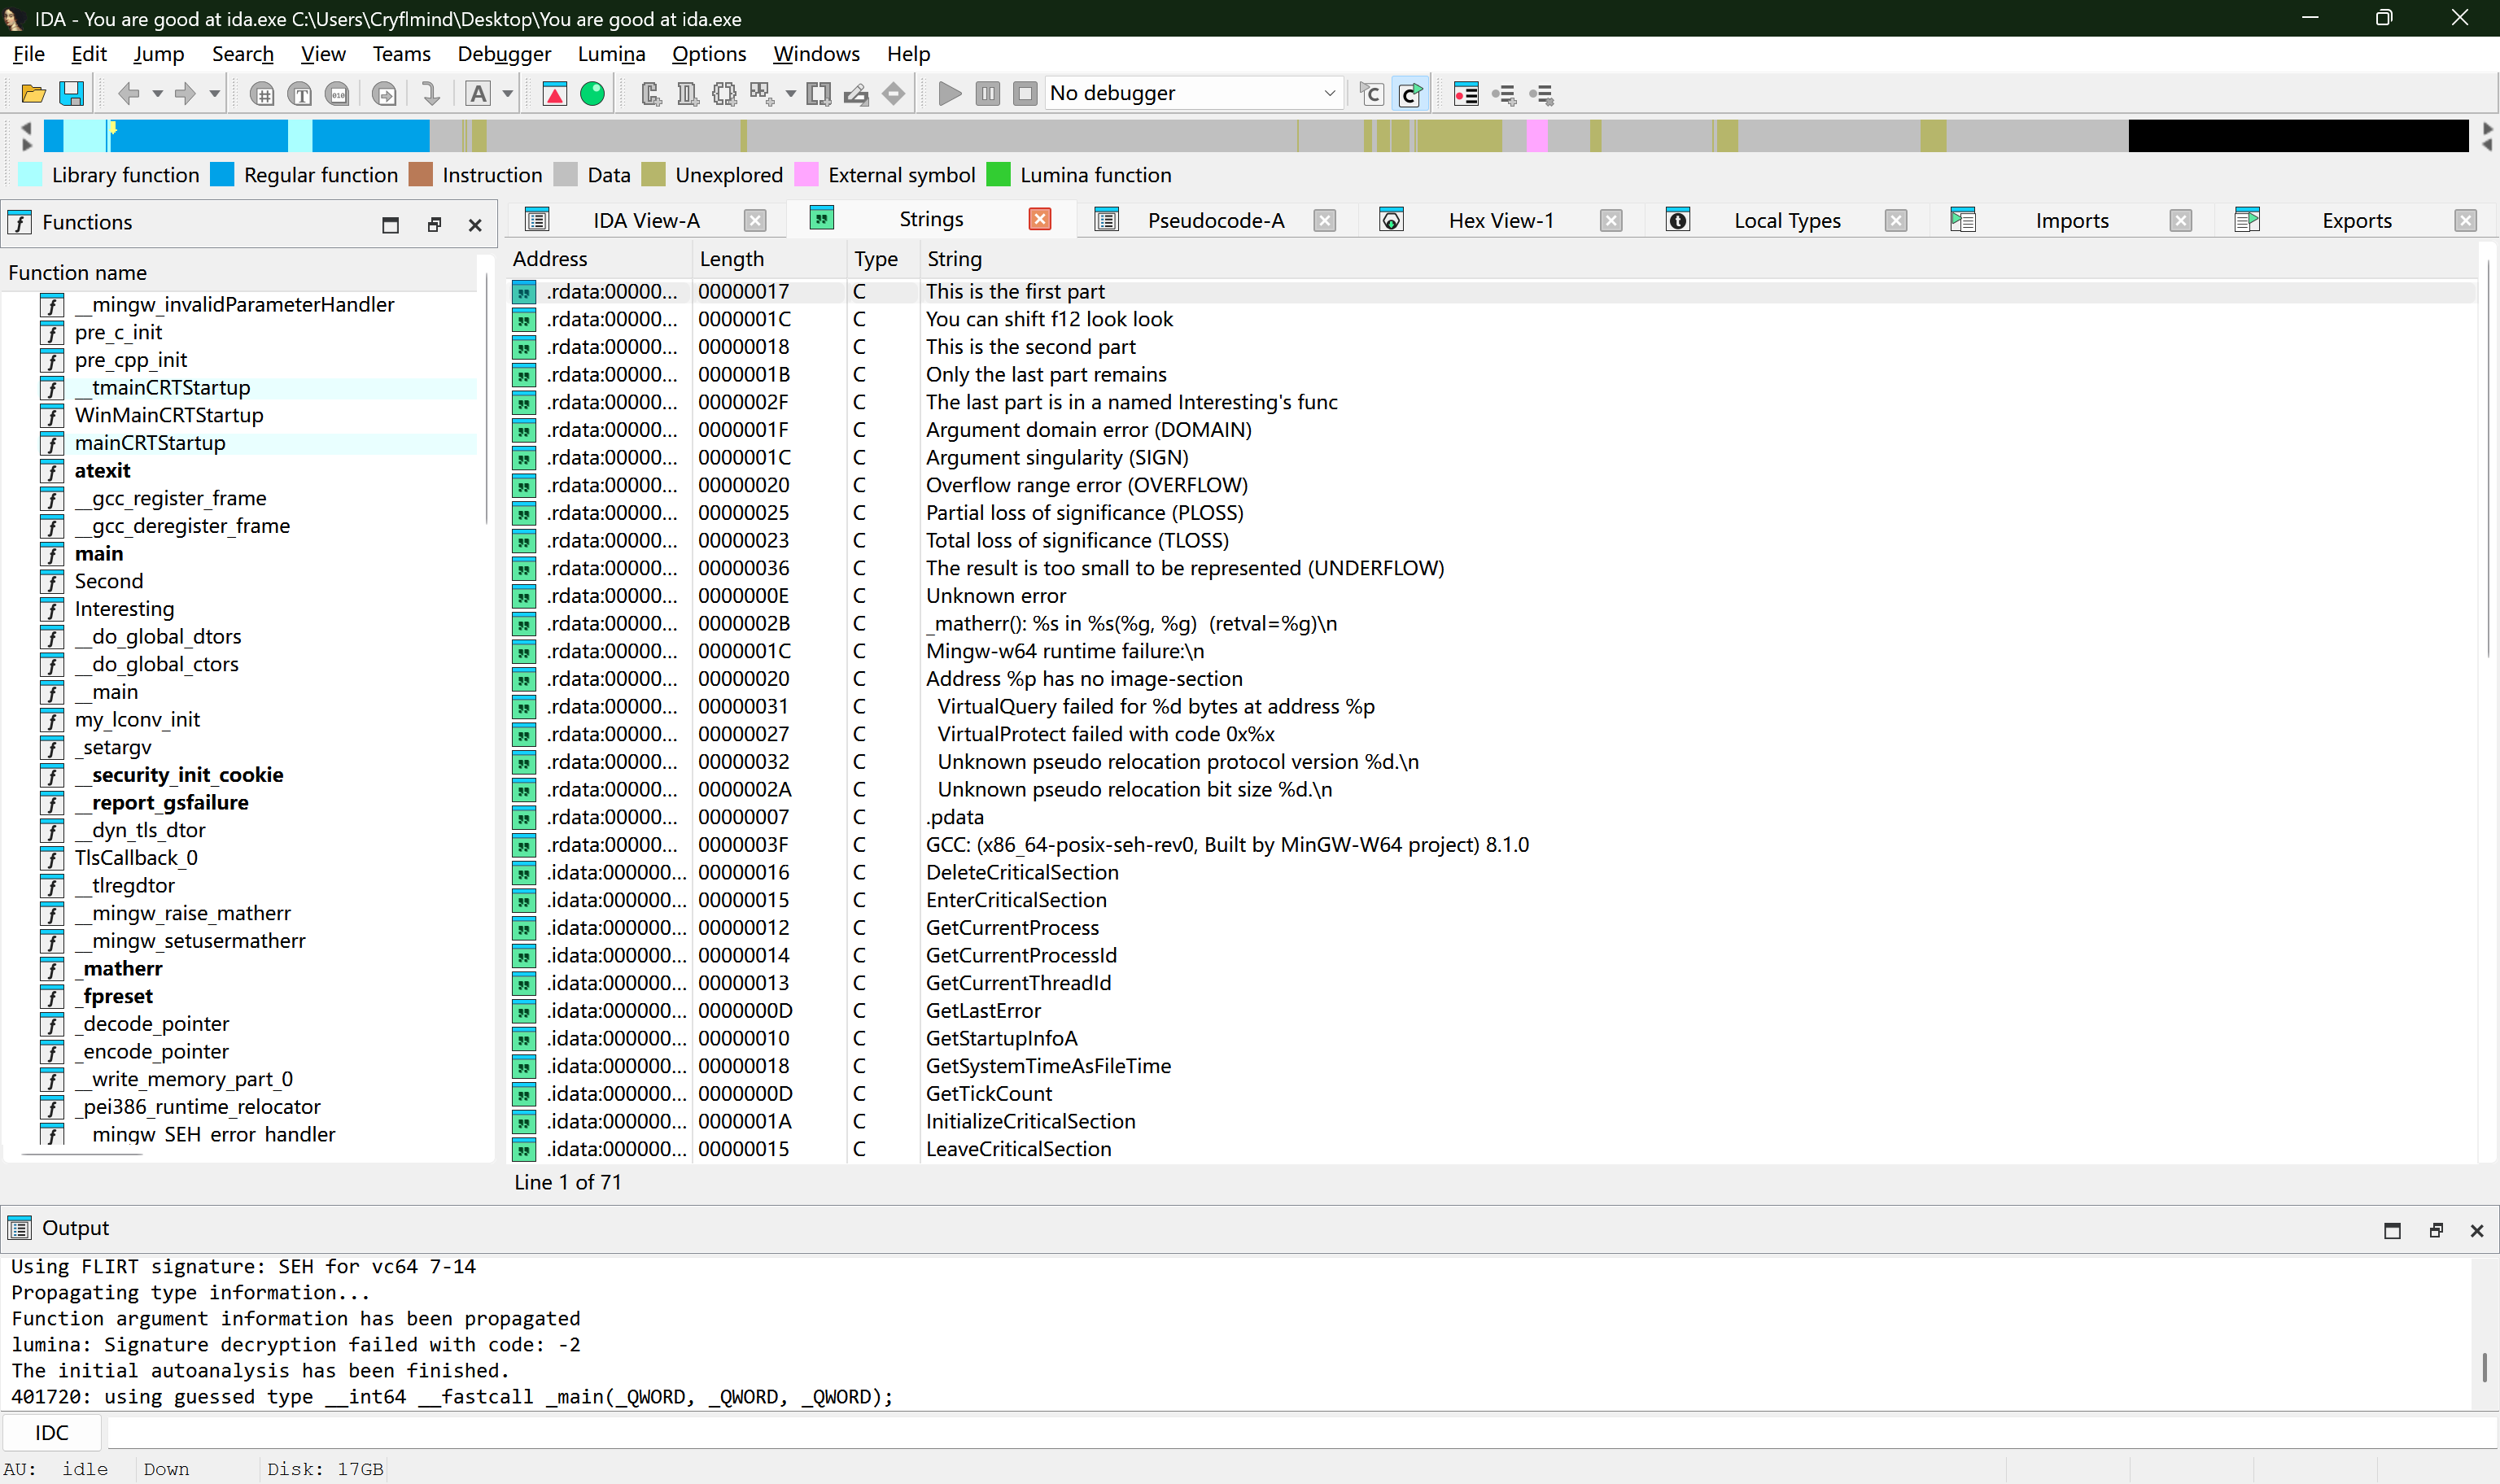This screenshot has width=2500, height=1484.
Task: Click the text search 'A' icon
Action: (x=478, y=94)
